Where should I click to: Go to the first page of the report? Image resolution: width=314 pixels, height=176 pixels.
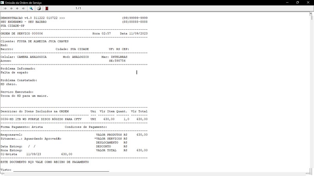click(5, 8)
